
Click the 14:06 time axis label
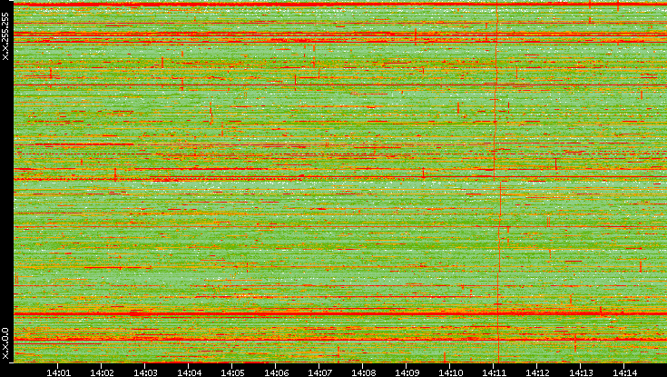(276, 372)
